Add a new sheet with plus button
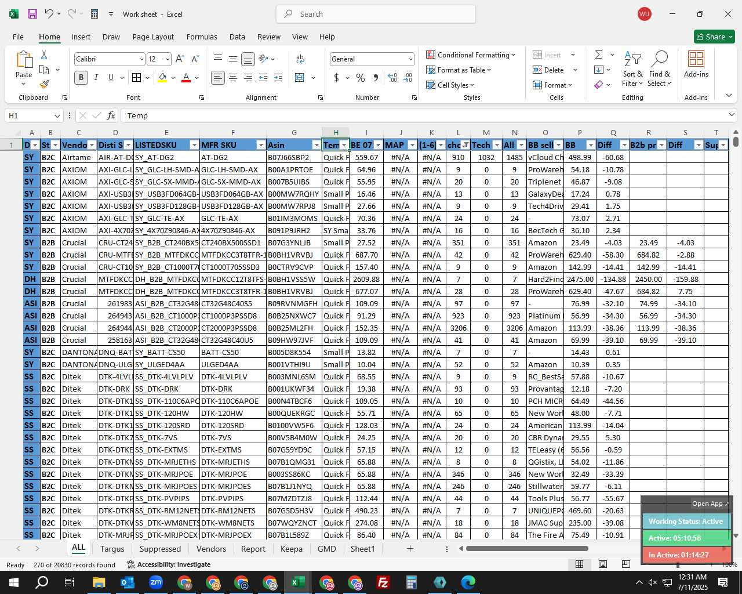This screenshot has height=594, width=742. (410, 549)
